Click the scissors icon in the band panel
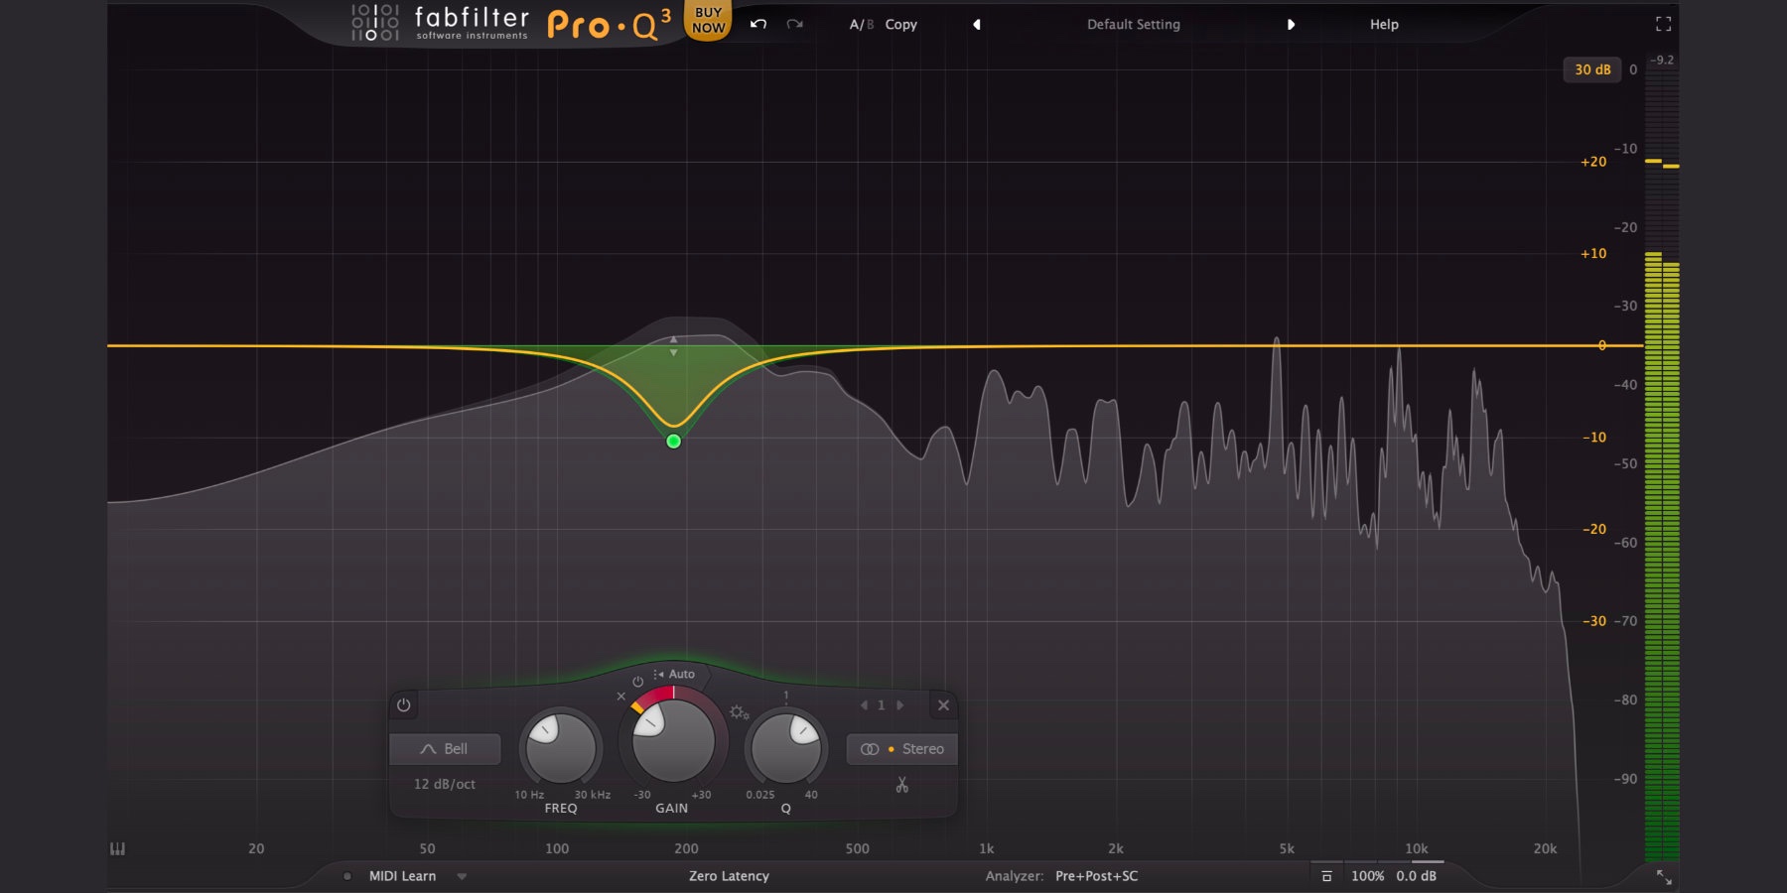The width and height of the screenshot is (1787, 893). (900, 786)
